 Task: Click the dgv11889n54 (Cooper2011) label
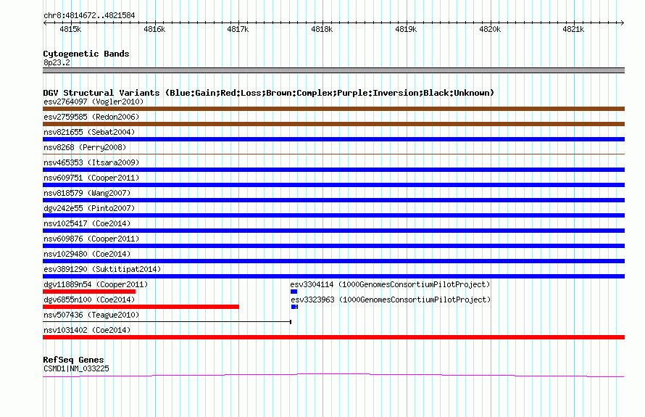(96, 284)
